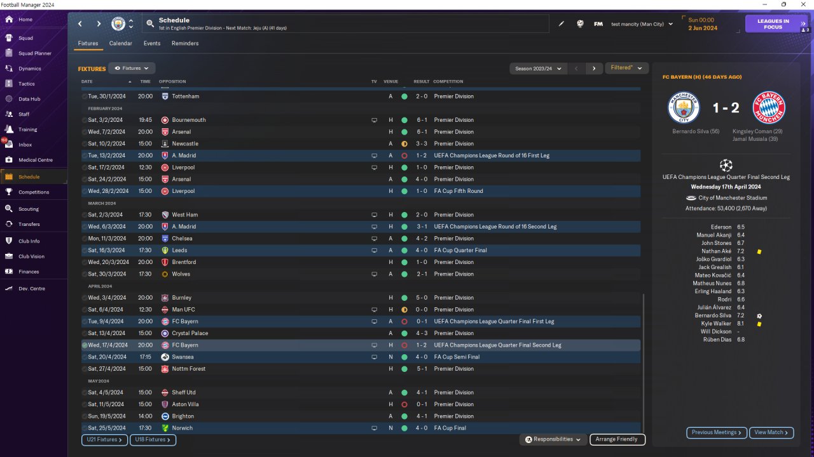Click the Arrange Friendly button
Screen dimensions: 814x457
[x=617, y=439]
